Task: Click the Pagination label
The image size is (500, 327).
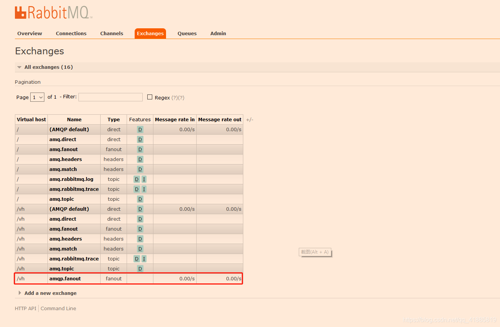Action: click(x=28, y=82)
